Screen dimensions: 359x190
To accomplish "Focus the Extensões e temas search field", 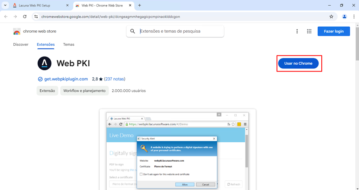I will point(175,31).
